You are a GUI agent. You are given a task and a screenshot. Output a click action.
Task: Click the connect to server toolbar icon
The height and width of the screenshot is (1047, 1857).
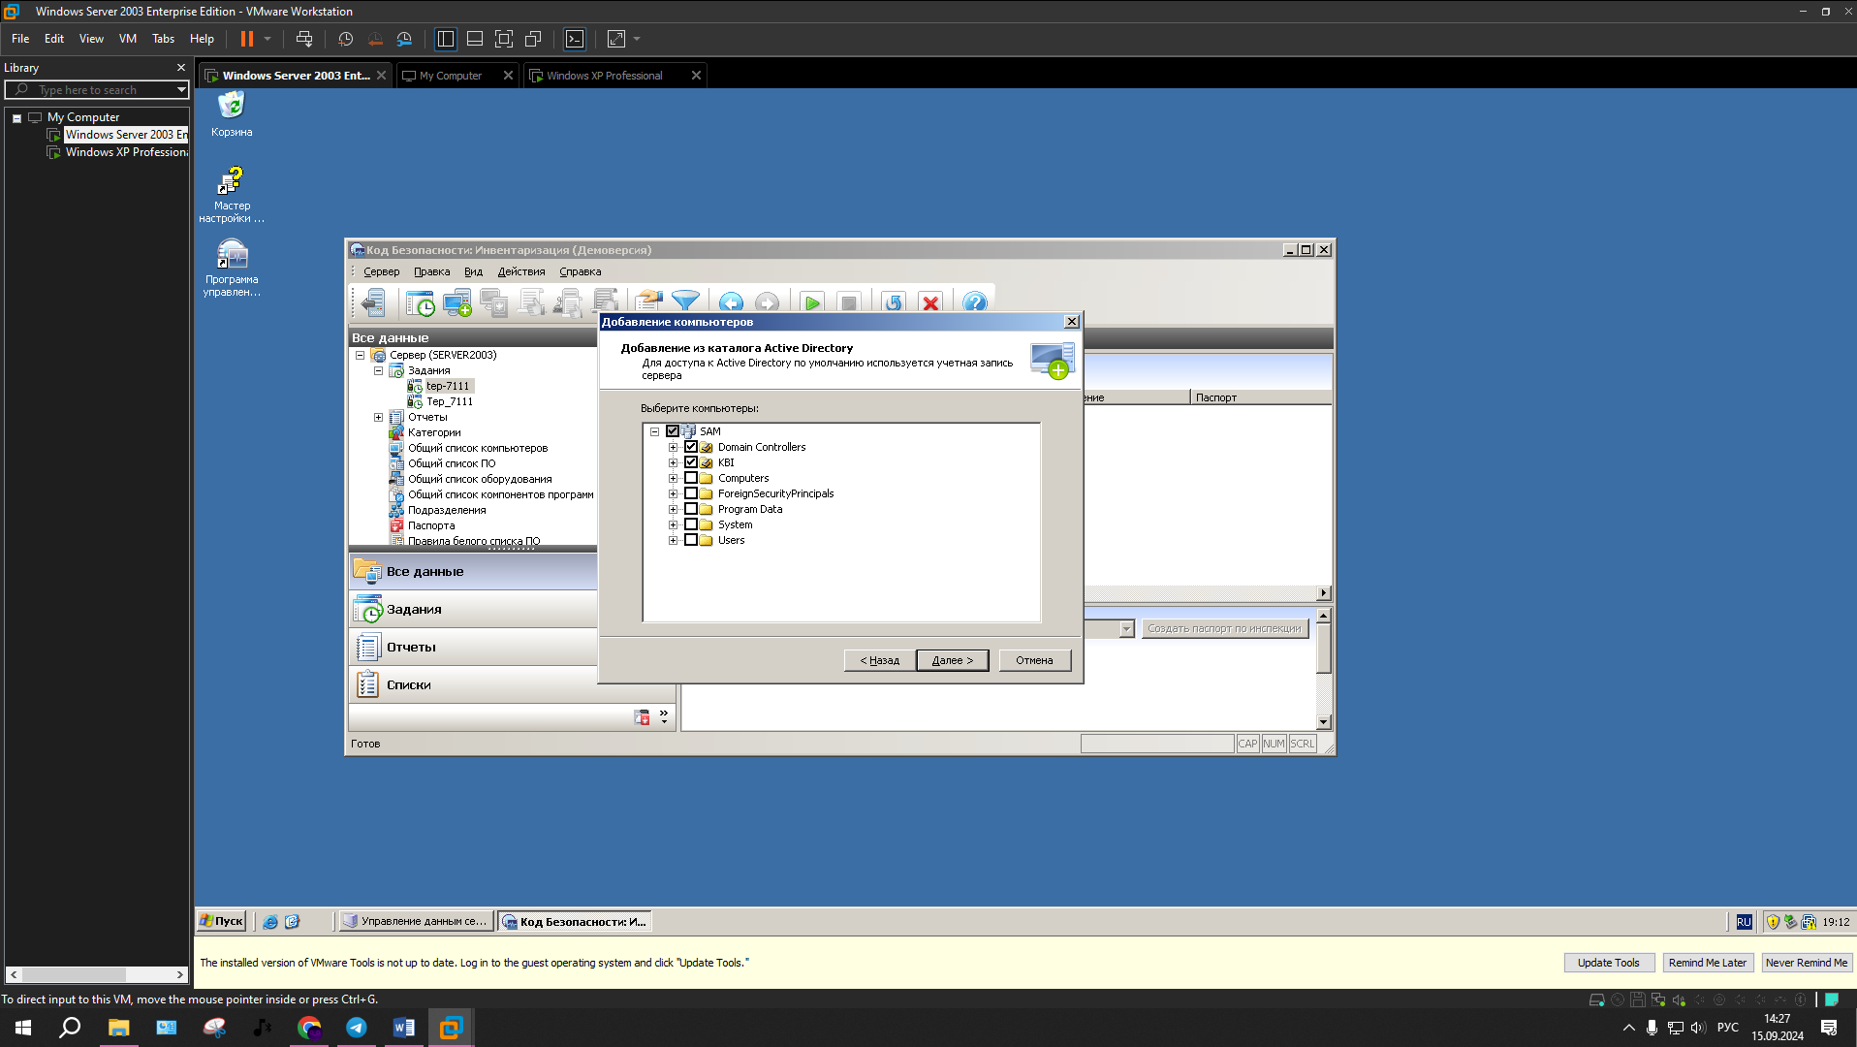[373, 302]
